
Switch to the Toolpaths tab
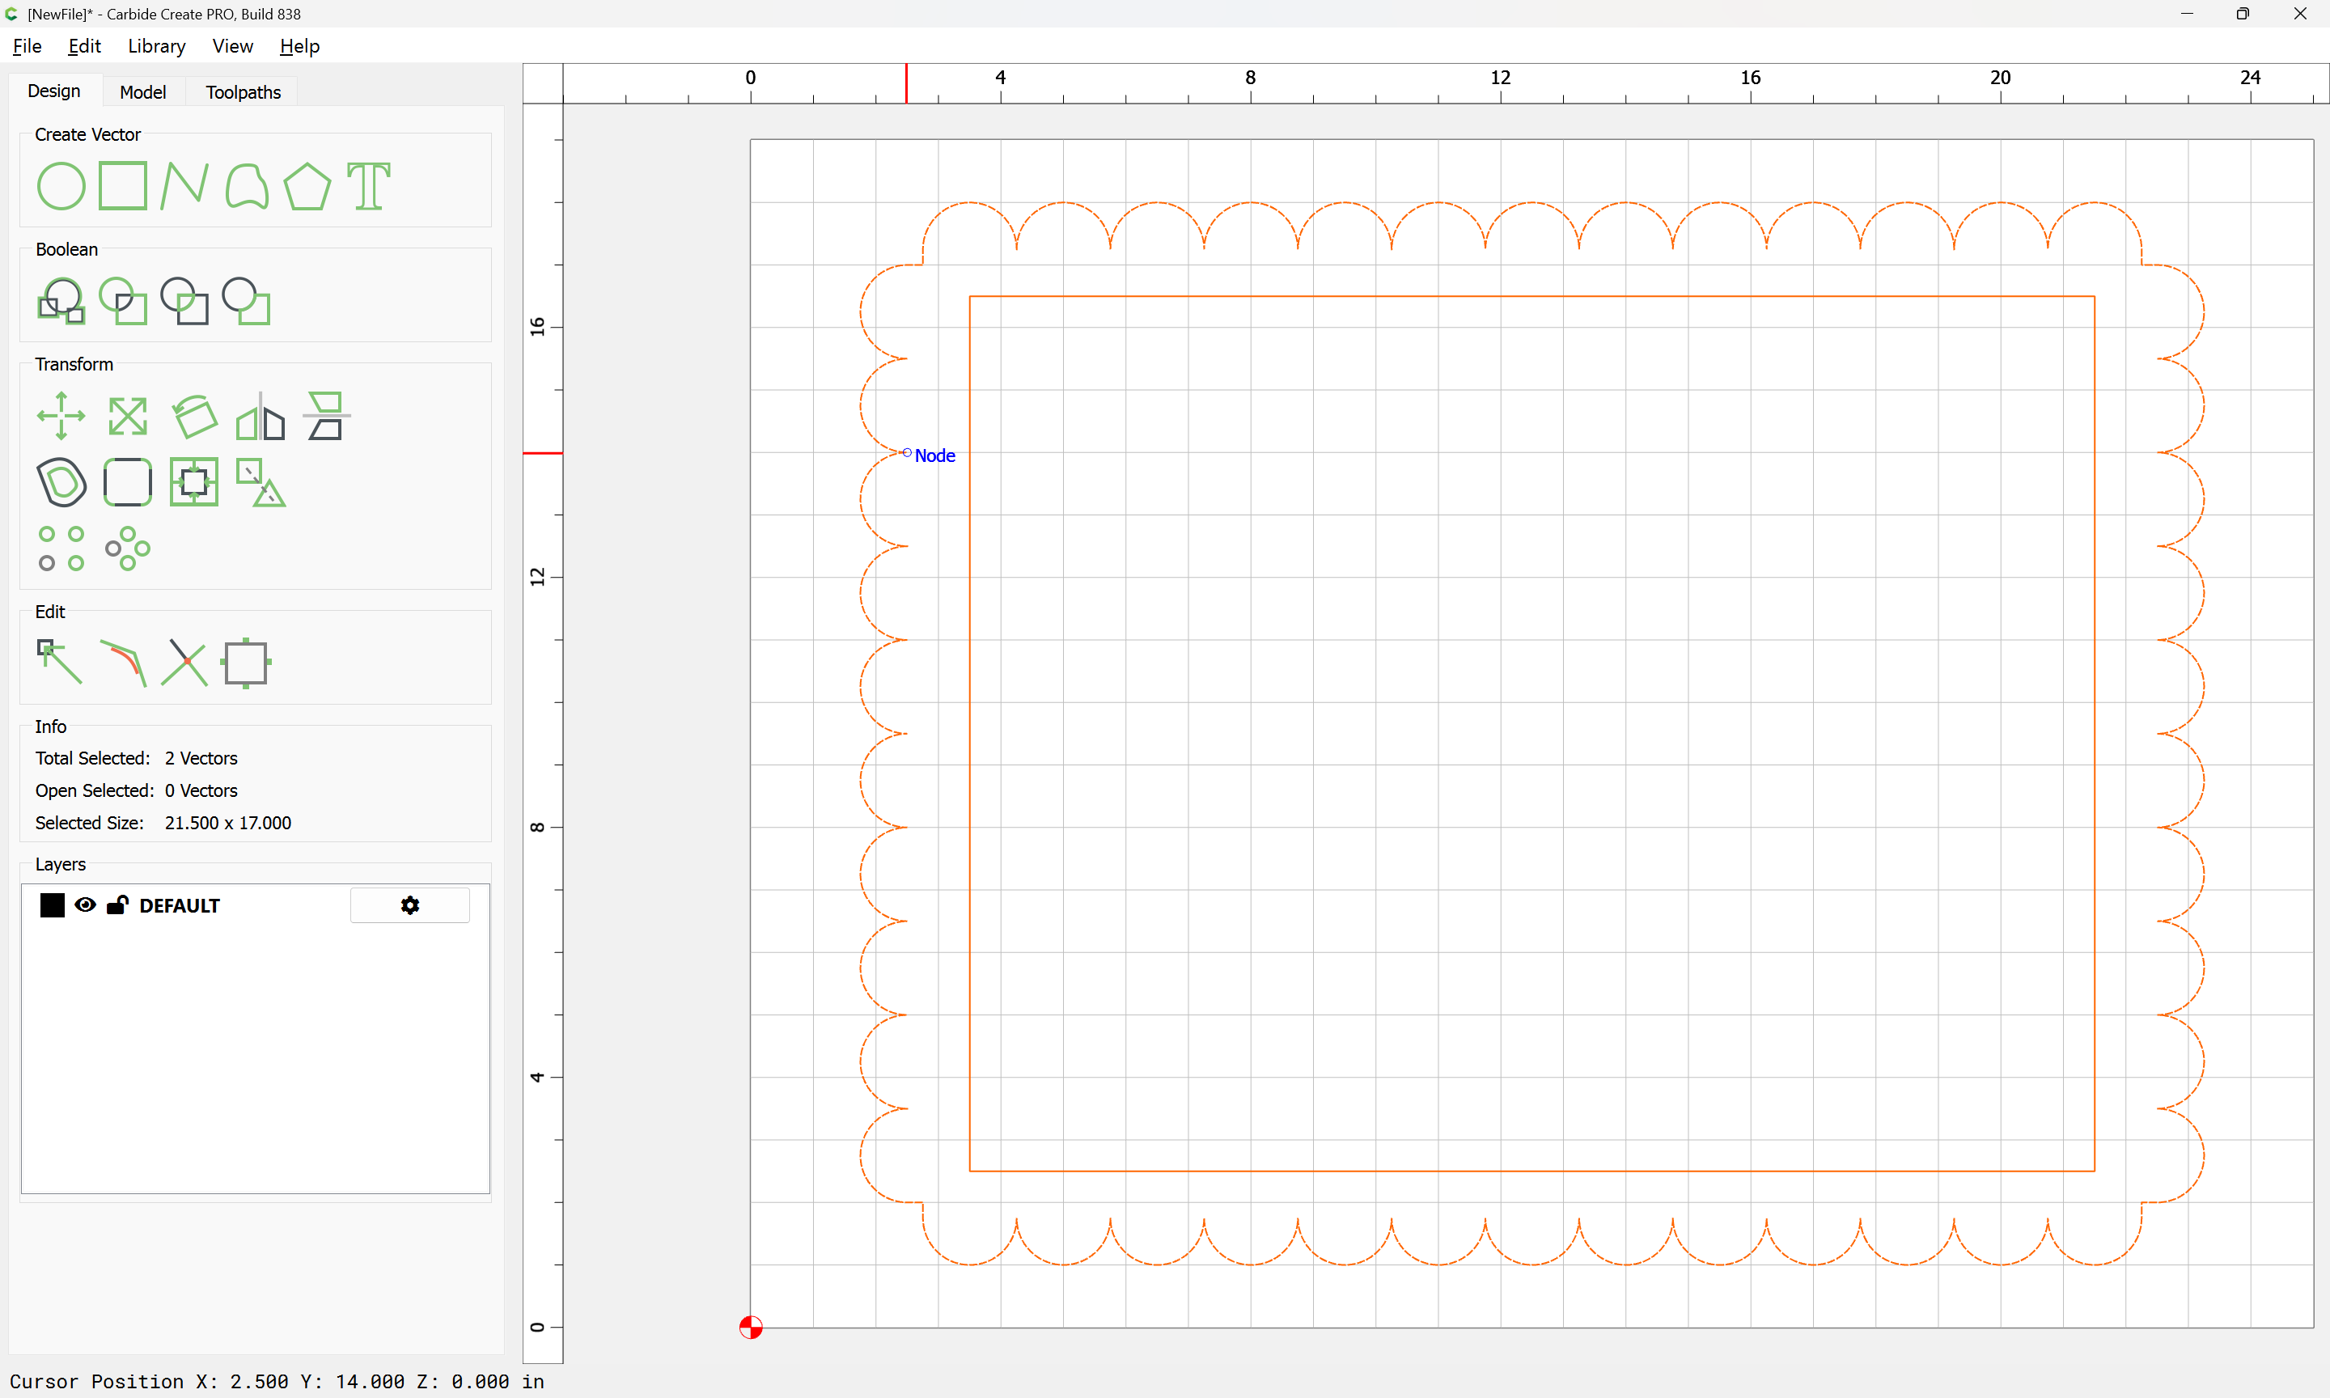tap(243, 91)
